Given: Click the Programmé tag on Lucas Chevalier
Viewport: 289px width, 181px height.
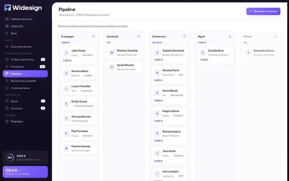Looking at the screenshot, I should 86,91.
